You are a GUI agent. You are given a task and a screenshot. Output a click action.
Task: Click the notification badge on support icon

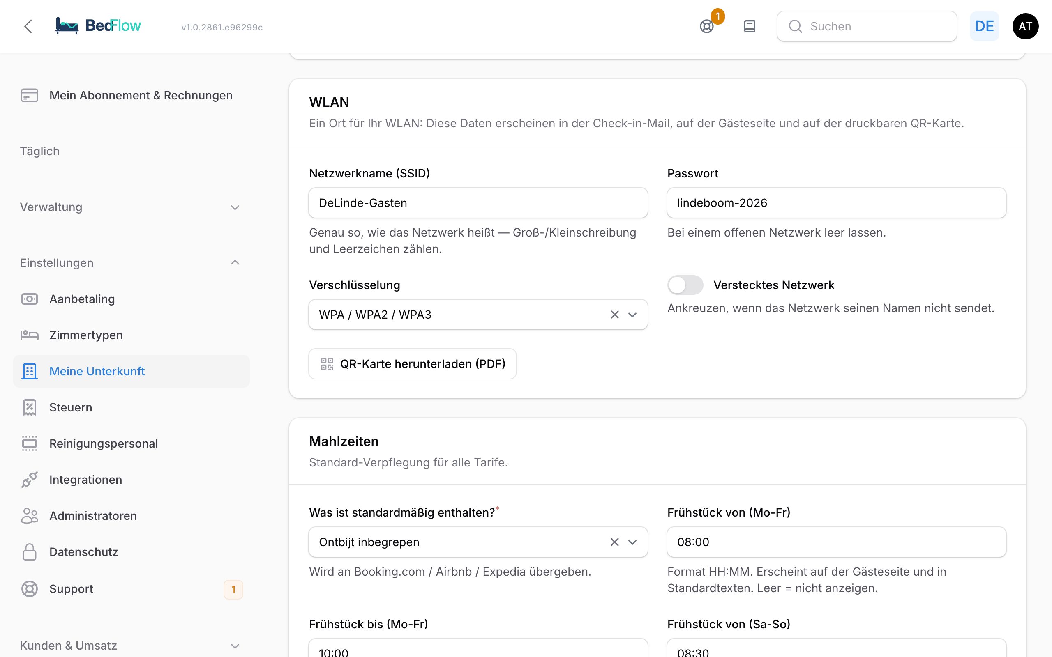click(x=718, y=16)
